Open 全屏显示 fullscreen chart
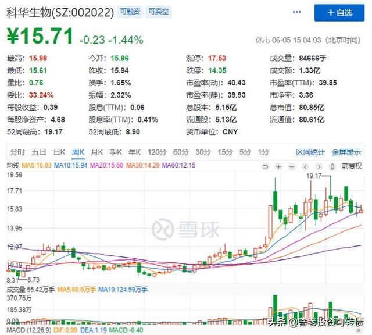Screen dimensions: 372x335 (346, 152)
